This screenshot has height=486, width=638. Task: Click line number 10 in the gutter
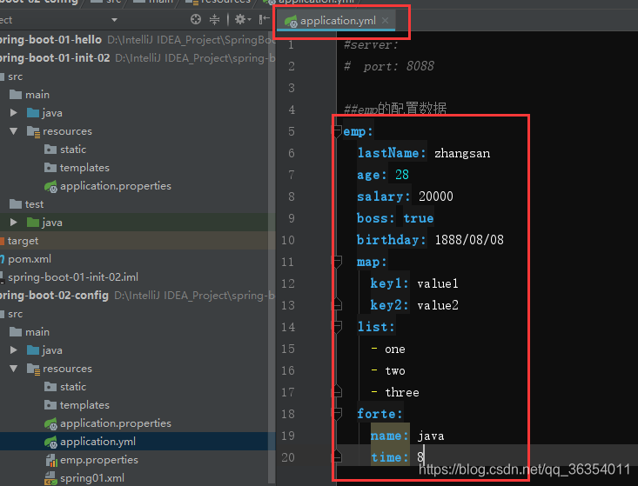(288, 240)
